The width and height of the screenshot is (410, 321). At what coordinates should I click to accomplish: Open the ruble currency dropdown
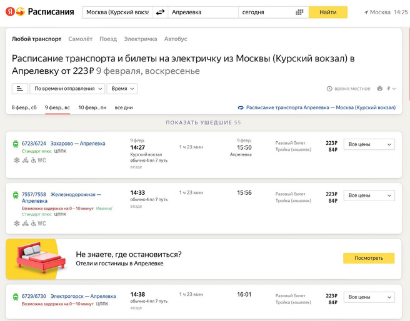pos(391,89)
